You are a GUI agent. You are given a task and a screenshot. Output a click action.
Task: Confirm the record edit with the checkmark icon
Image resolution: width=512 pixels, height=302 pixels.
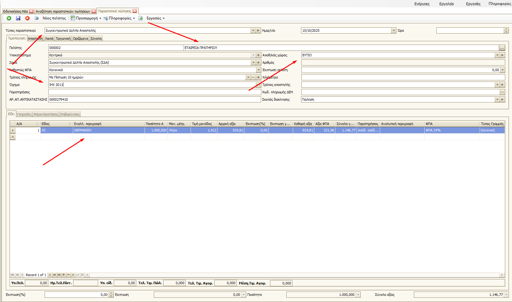pos(77,275)
